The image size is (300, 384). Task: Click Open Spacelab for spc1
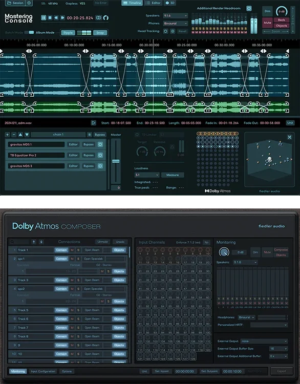[93, 259]
